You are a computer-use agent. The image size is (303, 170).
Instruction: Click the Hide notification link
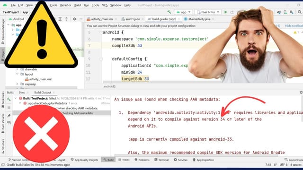click(294, 25)
